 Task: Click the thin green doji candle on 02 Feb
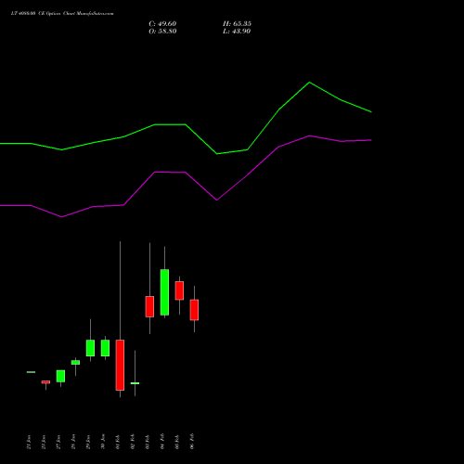point(135,383)
